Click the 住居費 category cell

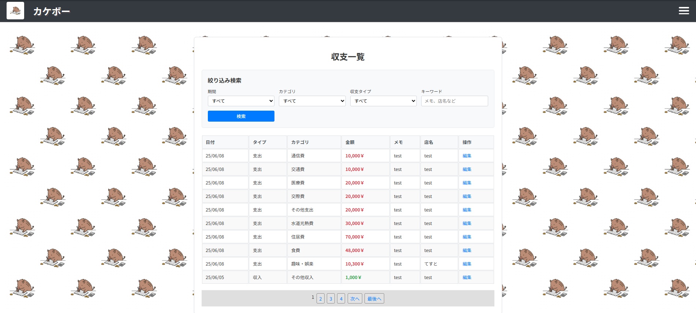[314, 237]
